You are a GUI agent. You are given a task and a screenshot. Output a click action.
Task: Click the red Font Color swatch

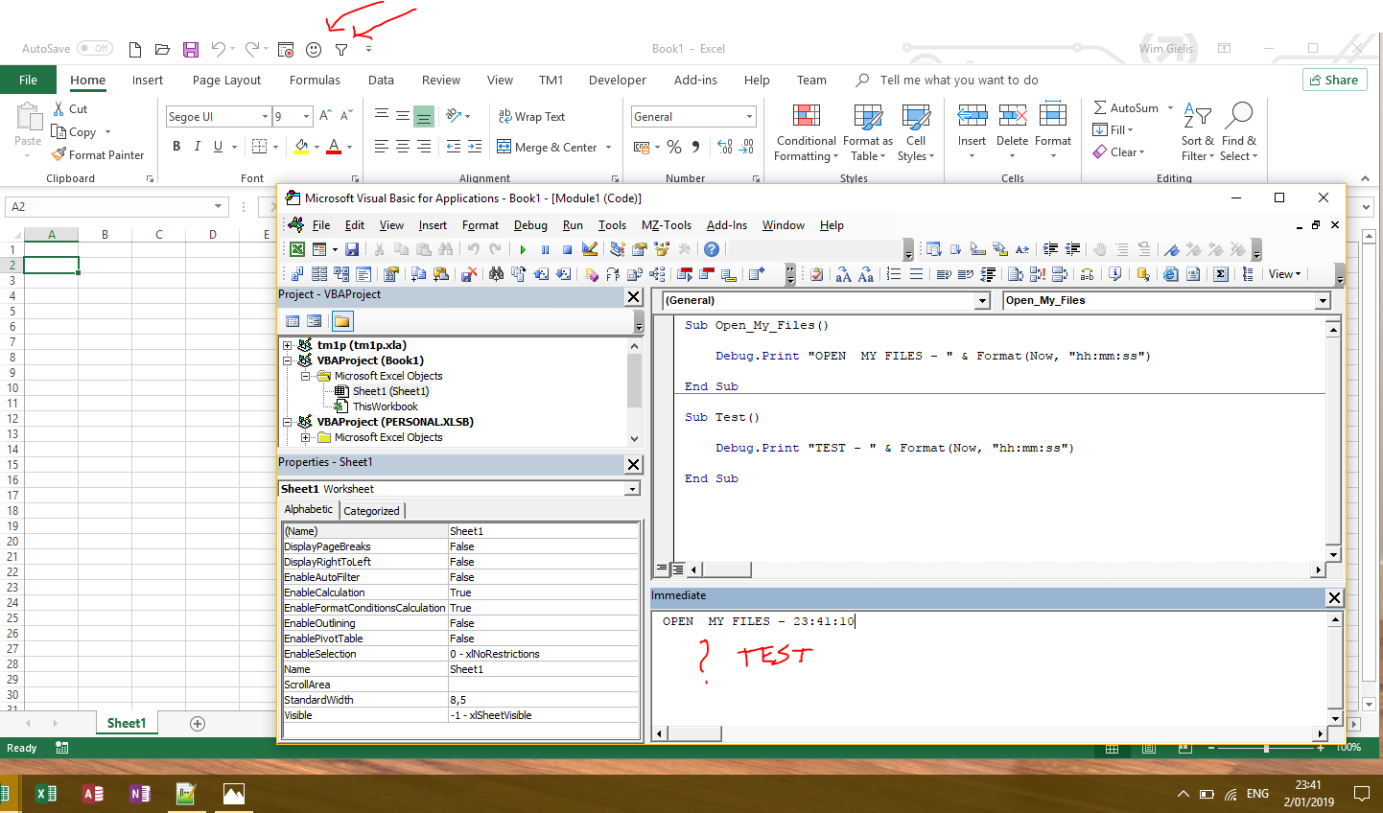pyautogui.click(x=334, y=147)
